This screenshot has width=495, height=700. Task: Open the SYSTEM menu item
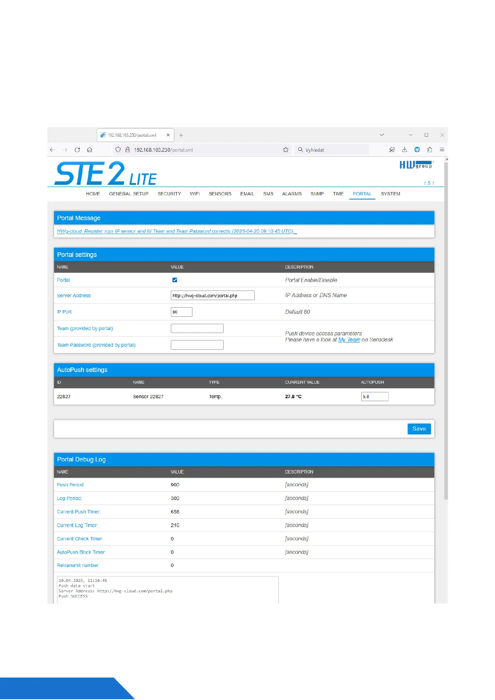click(390, 194)
